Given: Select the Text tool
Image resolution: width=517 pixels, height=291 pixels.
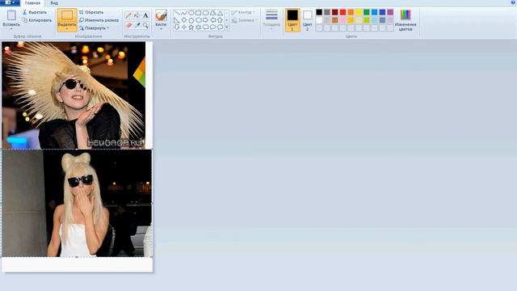Looking at the screenshot, I should (145, 15).
